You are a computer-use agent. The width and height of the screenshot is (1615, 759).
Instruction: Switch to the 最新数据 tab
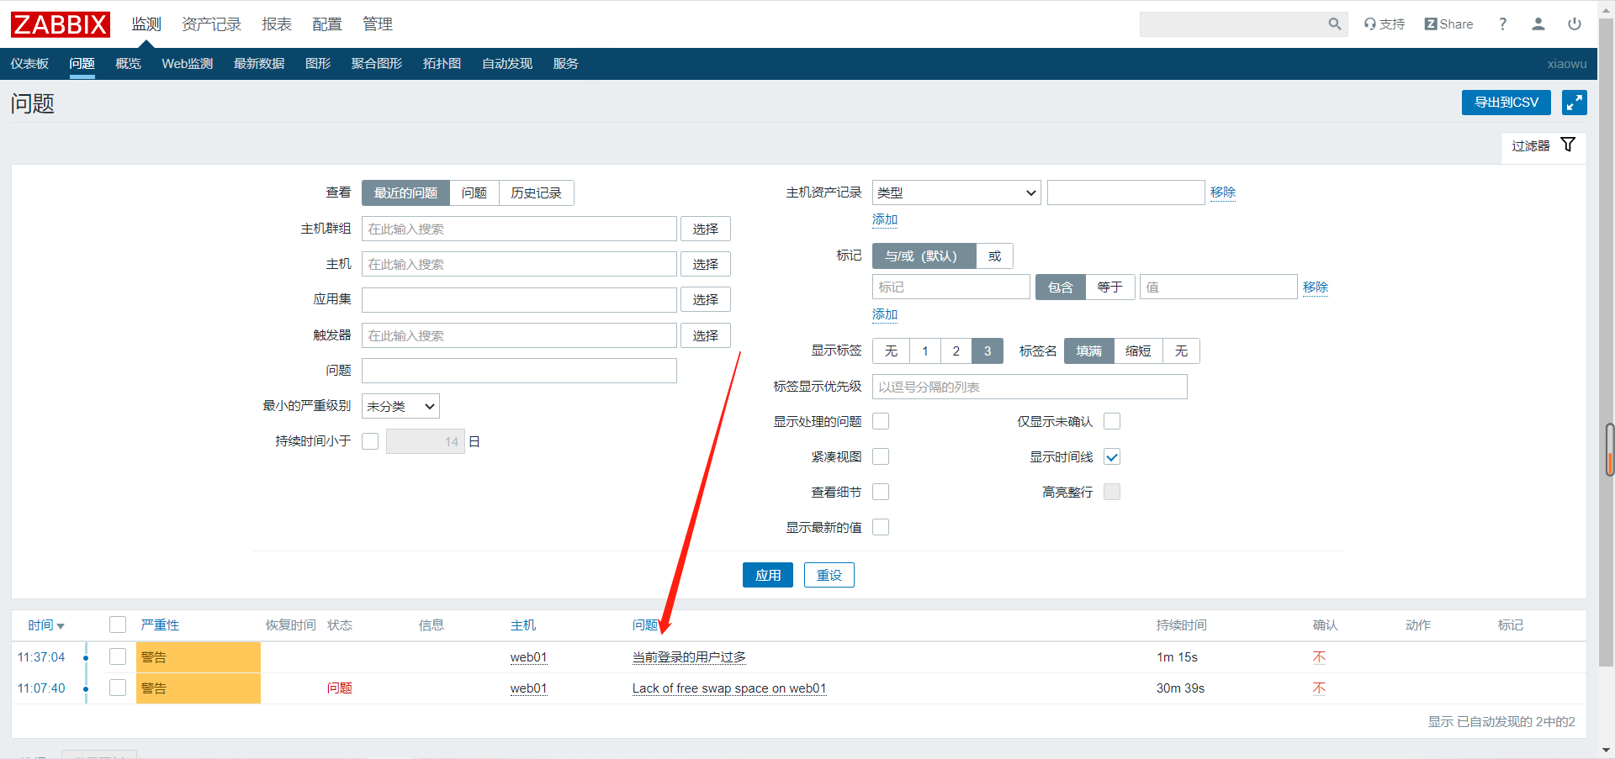[x=258, y=64]
